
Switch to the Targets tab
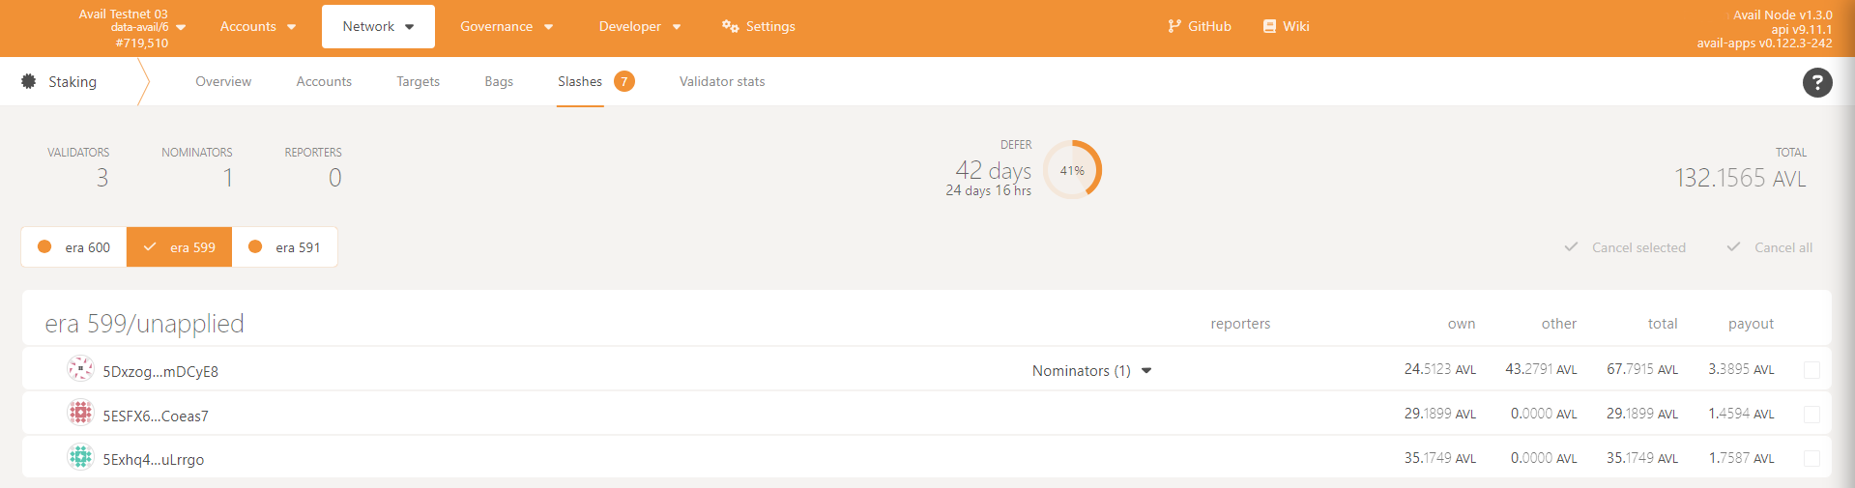[x=418, y=82]
